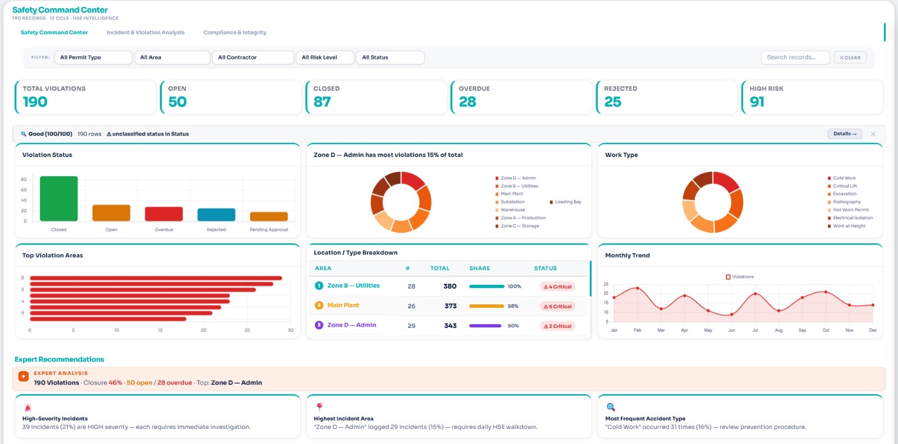This screenshot has height=444, width=898.
Task: Toggle Main Plant legend entry
Action: 509,194
